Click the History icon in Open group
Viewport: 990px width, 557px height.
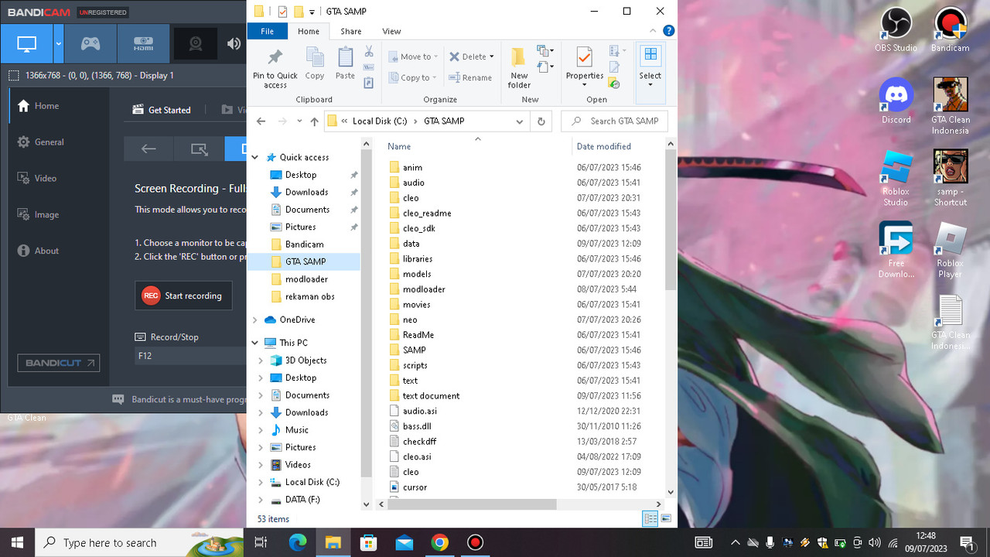[x=614, y=83]
